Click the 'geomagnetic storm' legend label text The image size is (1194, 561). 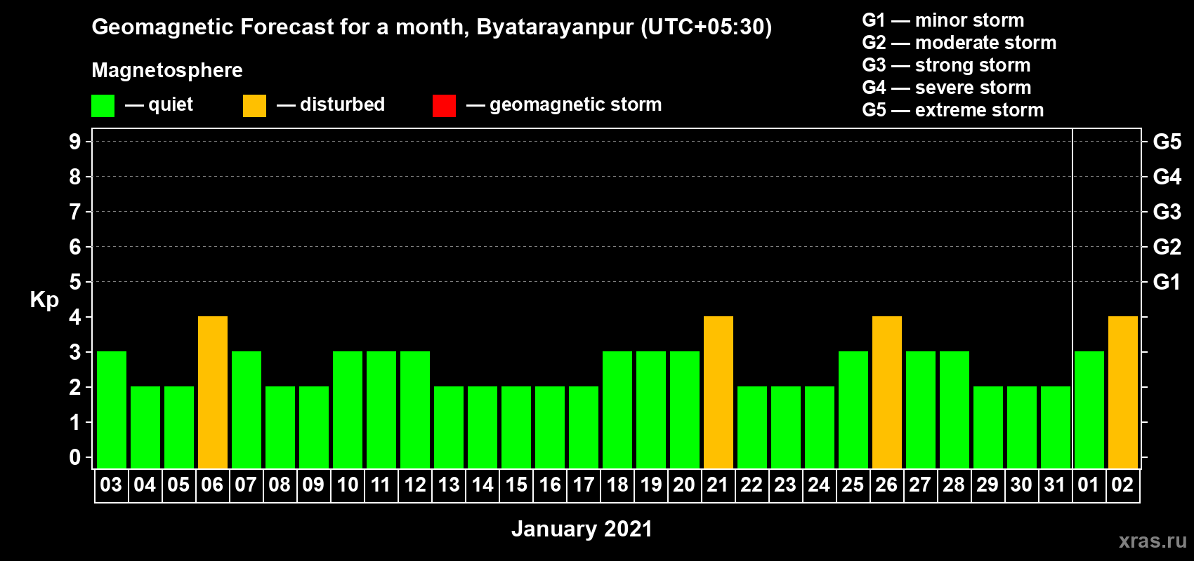point(576,105)
